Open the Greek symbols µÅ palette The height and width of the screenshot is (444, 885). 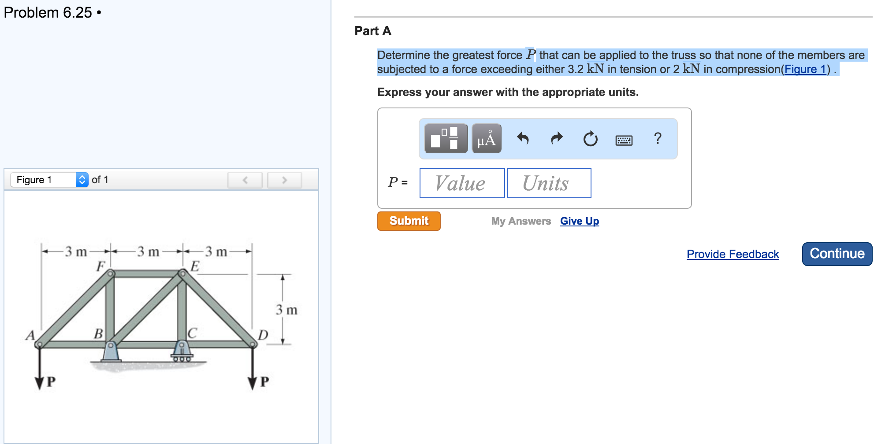(486, 139)
